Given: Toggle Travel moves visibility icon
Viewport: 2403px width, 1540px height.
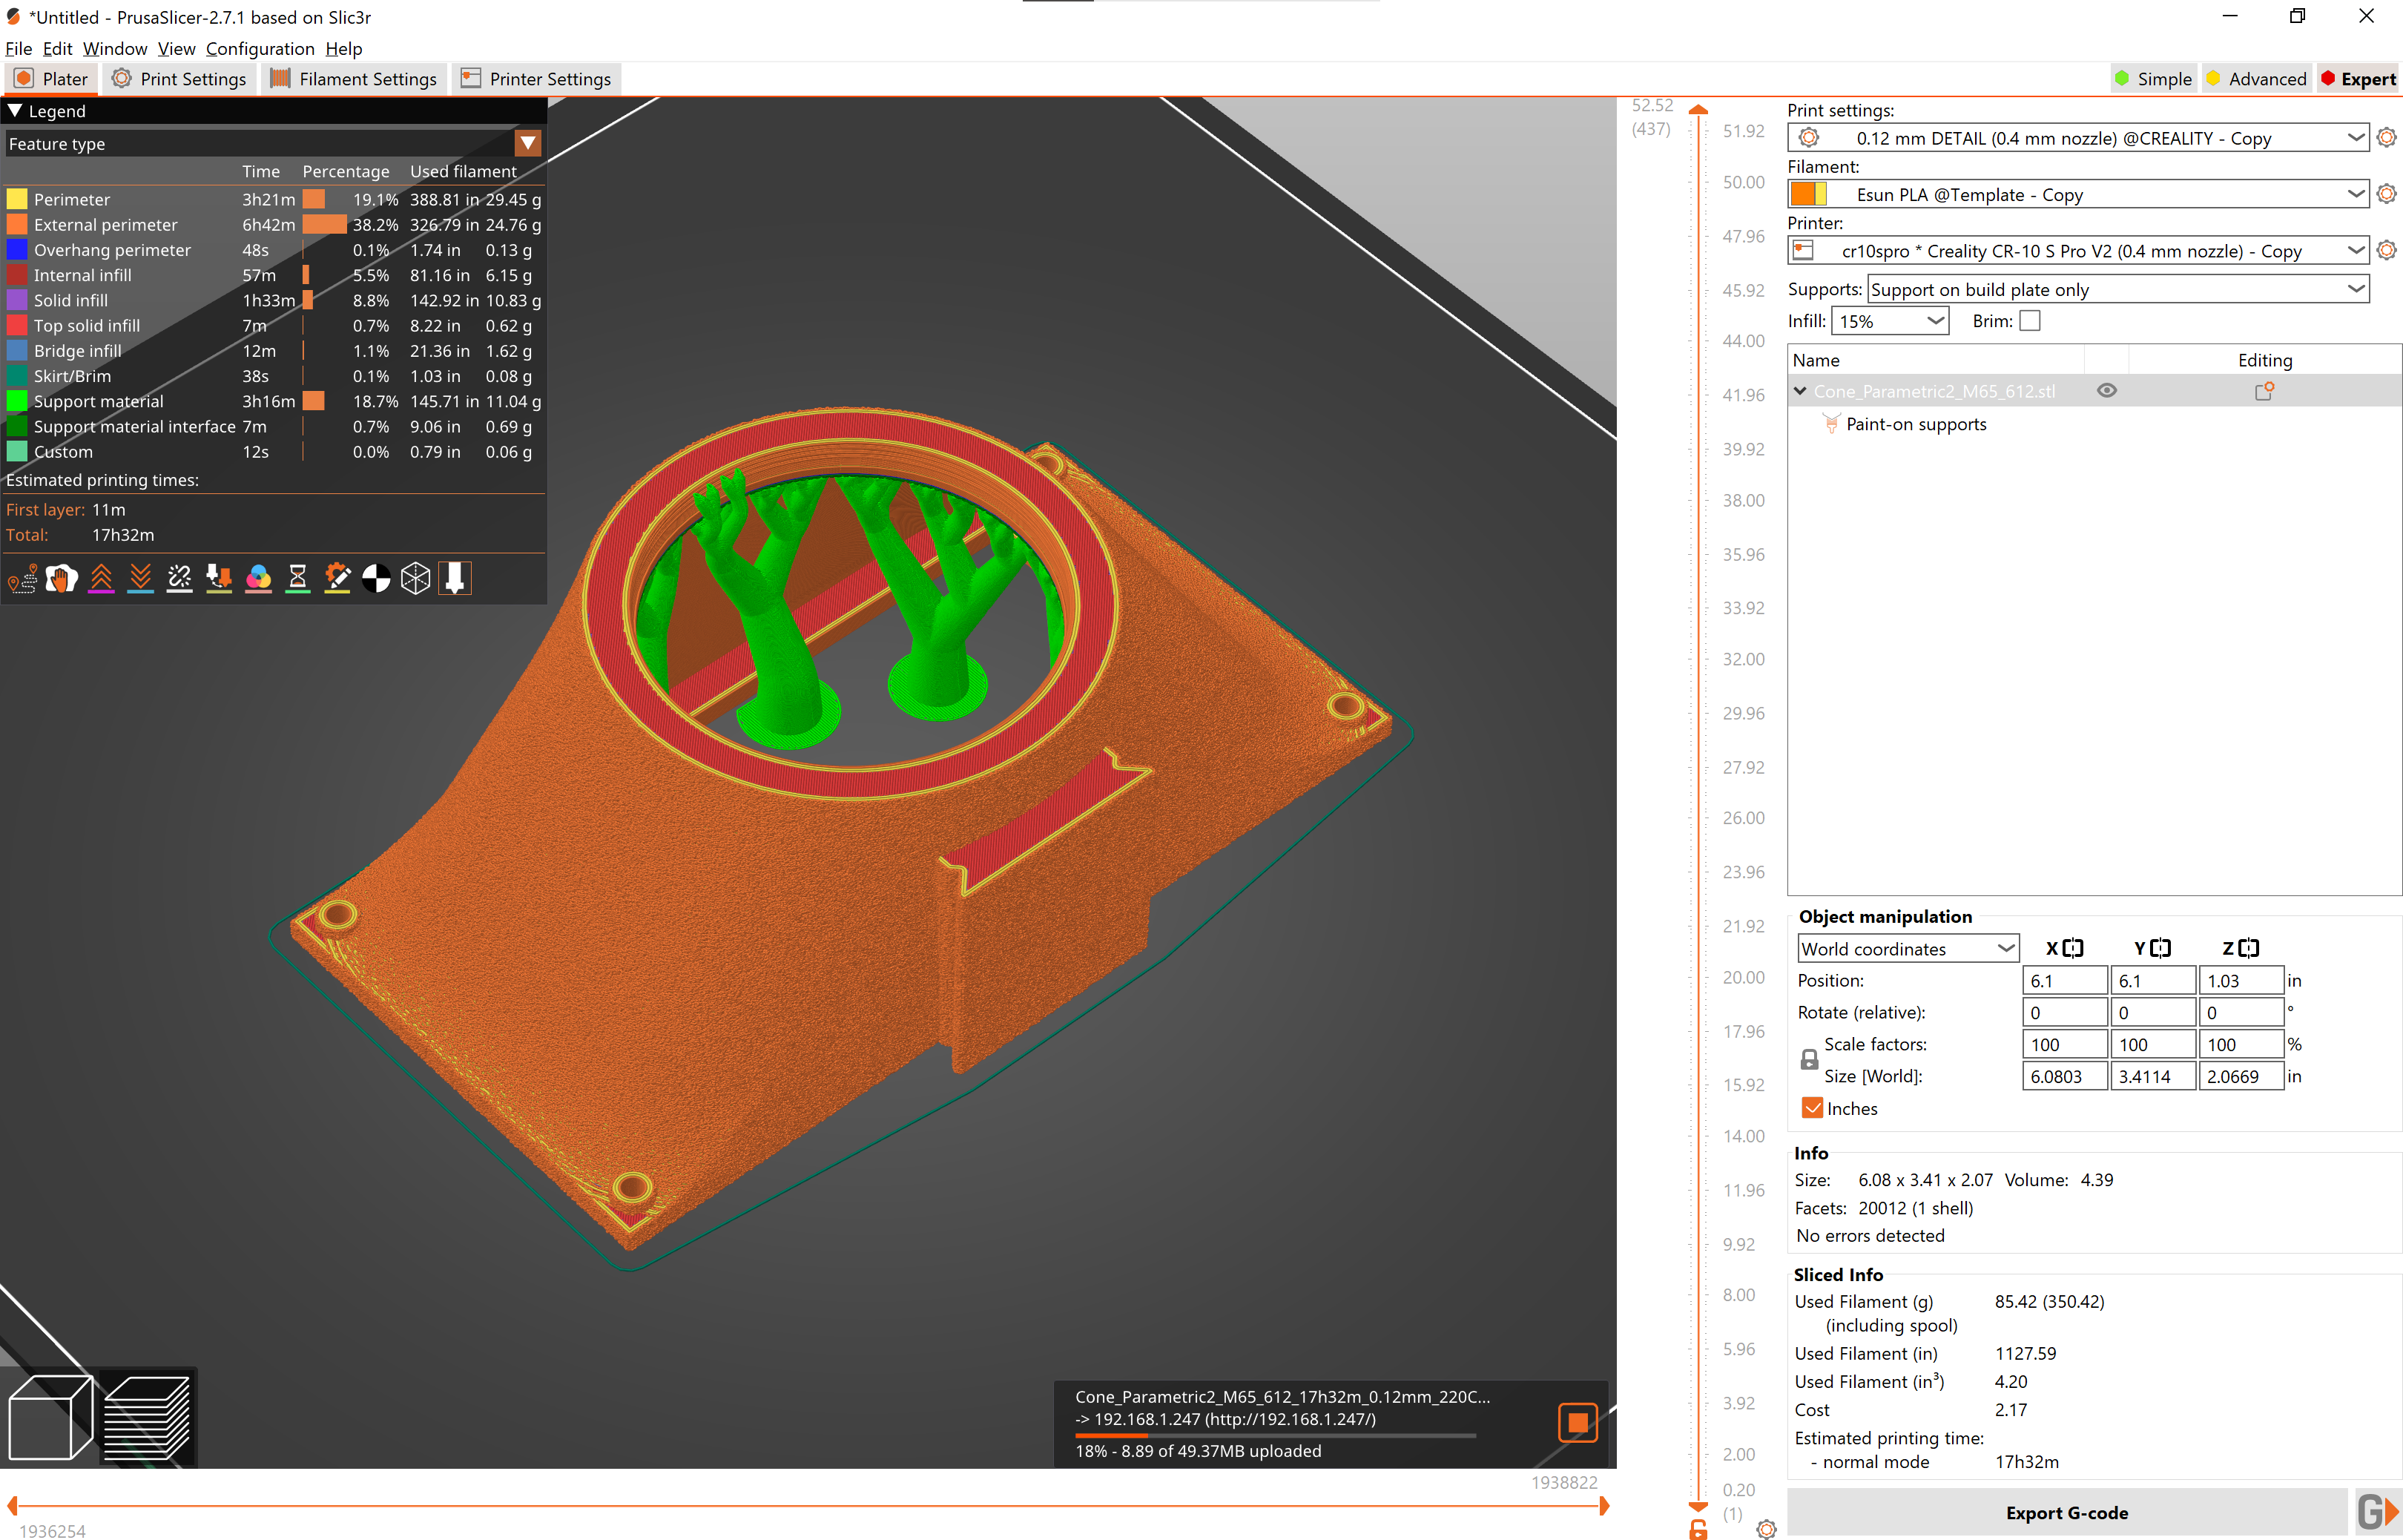Looking at the screenshot, I should (x=22, y=578).
